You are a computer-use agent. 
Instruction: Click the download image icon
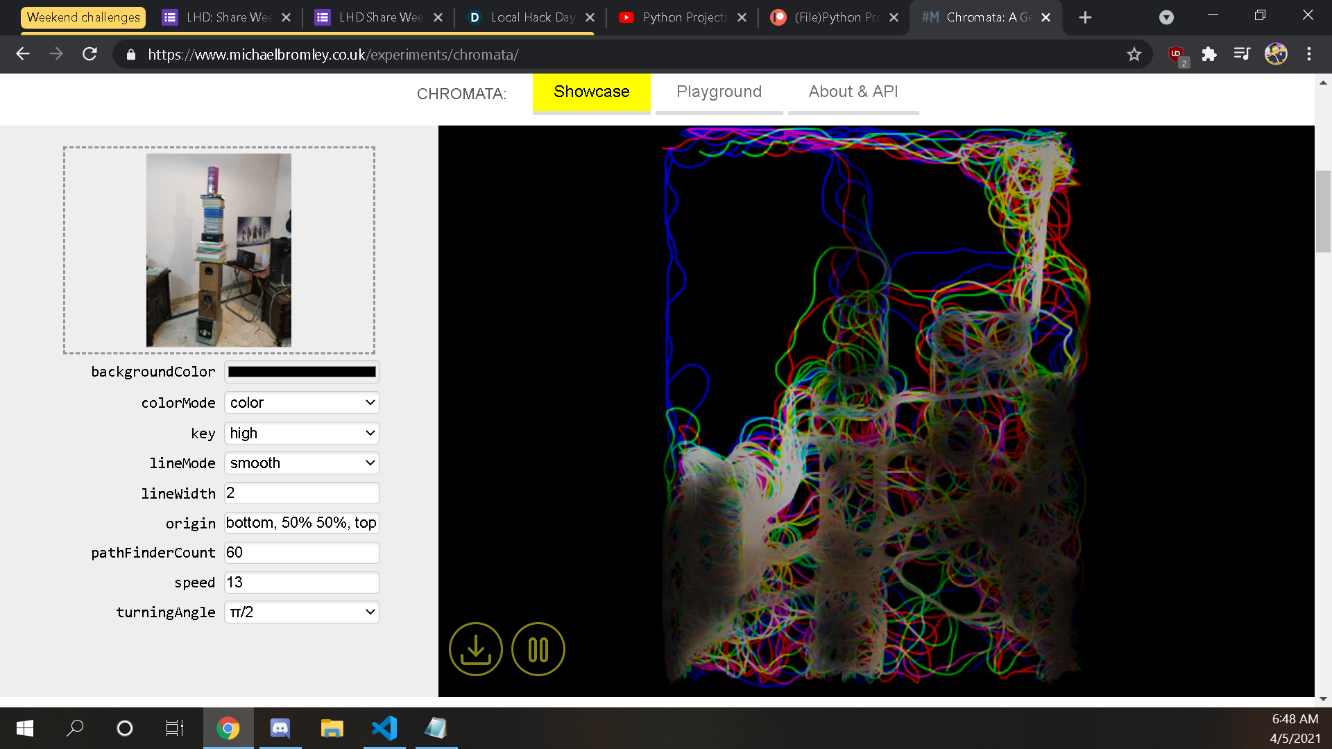pyautogui.click(x=475, y=649)
